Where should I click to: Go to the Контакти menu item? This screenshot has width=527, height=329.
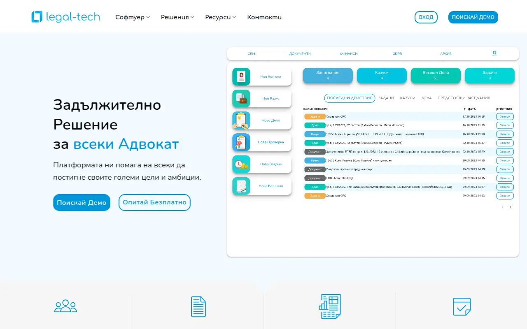pos(264,17)
